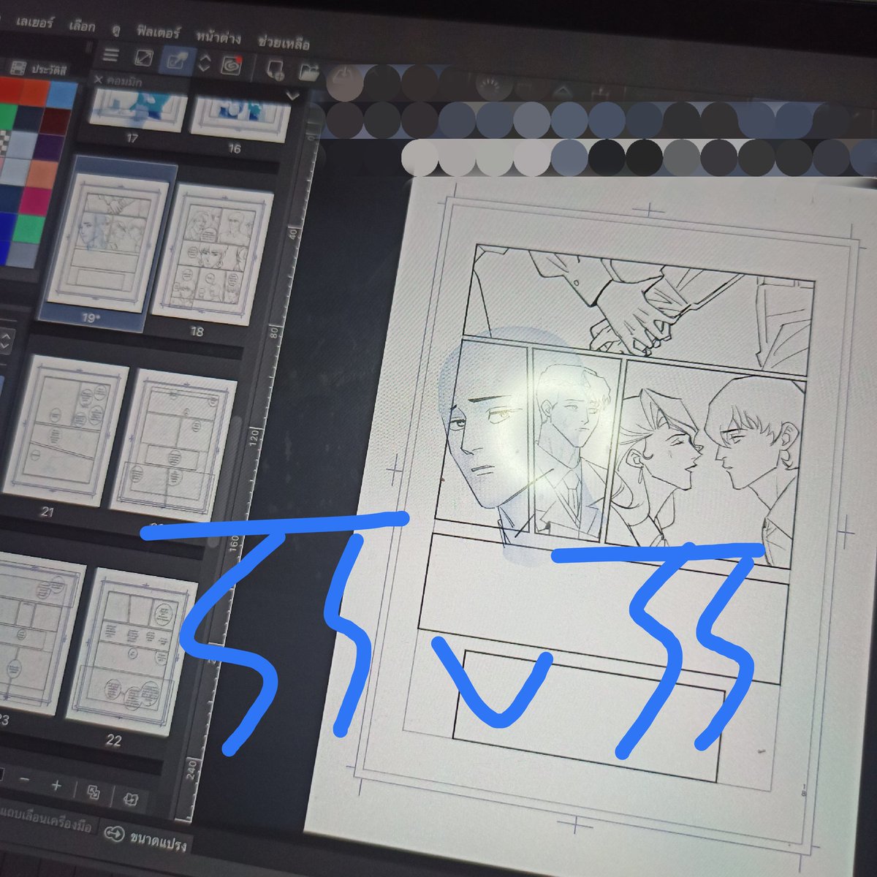This screenshot has height=877, width=877.
Task: Click the 120 mark on the vertical ruler
Action: pos(253,437)
